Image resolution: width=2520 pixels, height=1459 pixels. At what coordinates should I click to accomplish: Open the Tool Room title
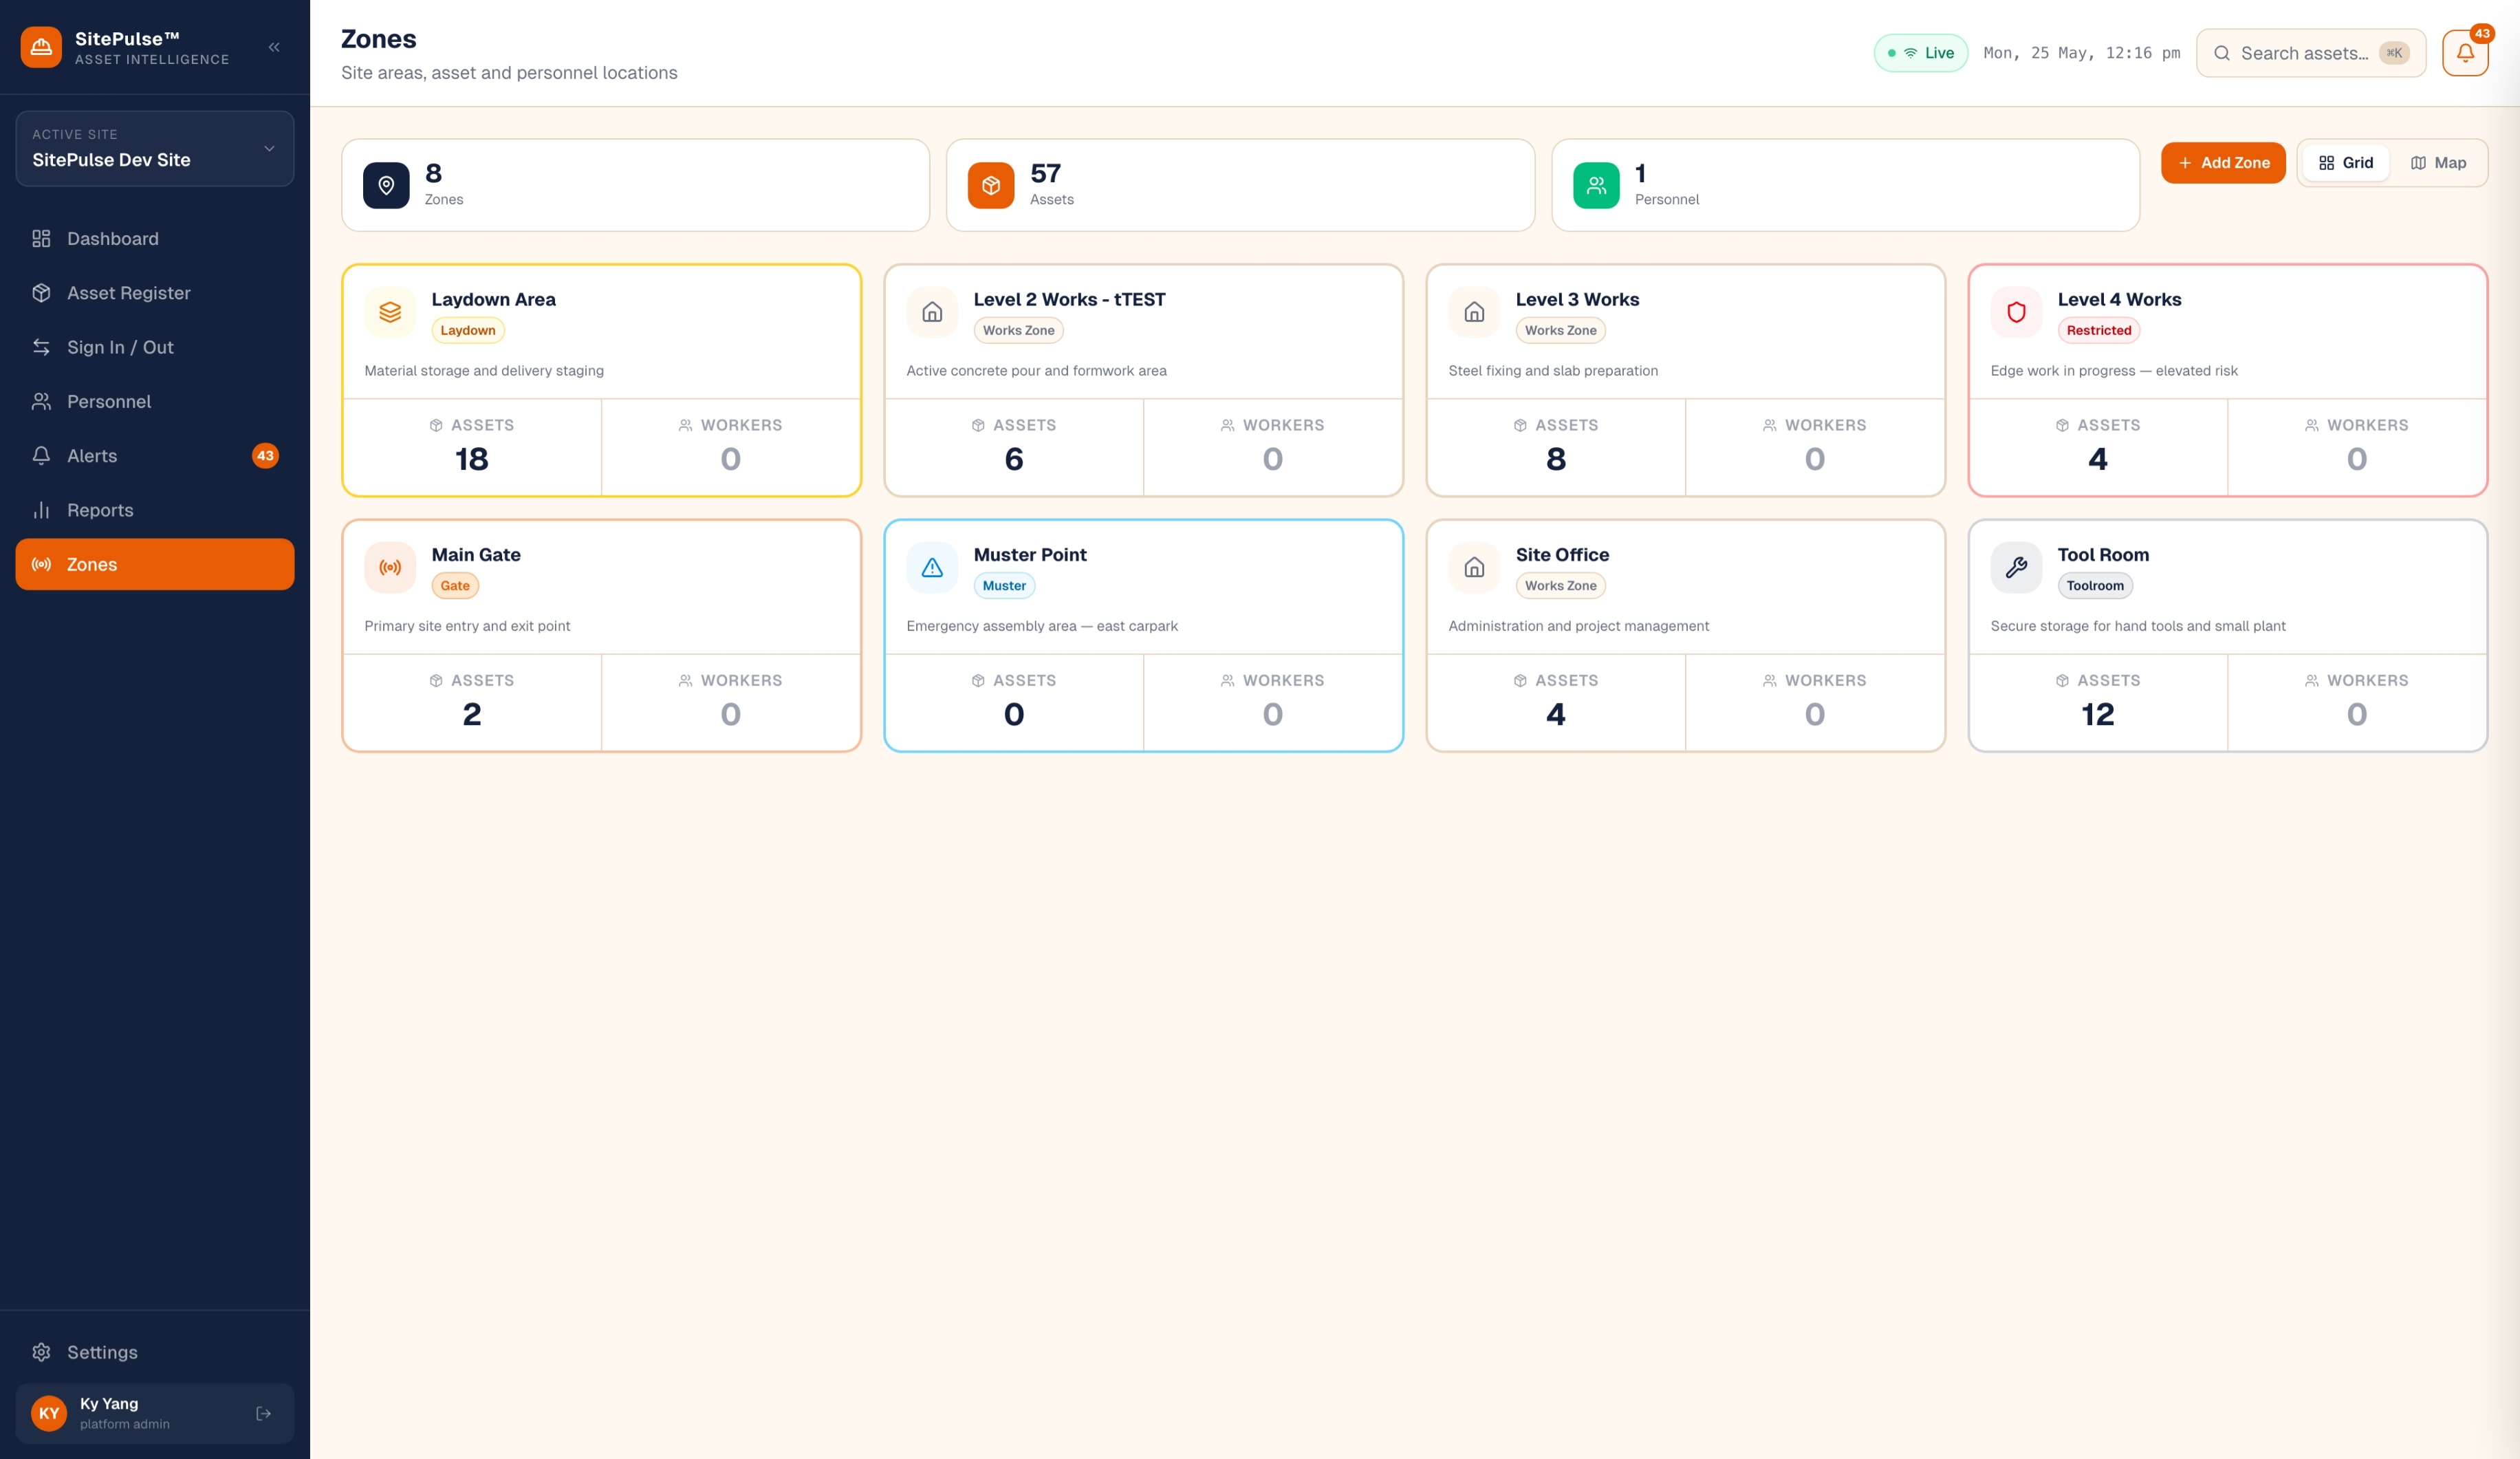click(x=2103, y=554)
